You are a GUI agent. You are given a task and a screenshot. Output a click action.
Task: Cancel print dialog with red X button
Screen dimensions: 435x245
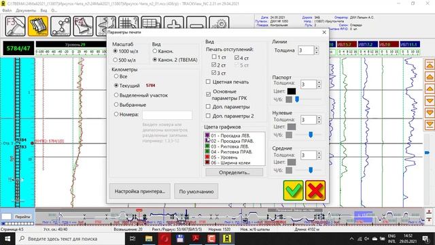(x=315, y=191)
